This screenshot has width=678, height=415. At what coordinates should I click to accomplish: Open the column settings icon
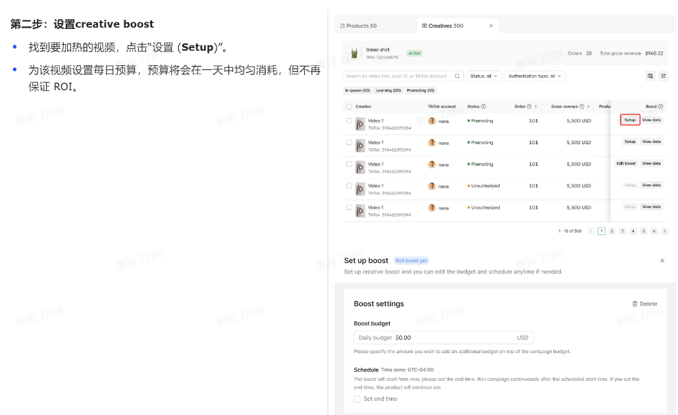[650, 76]
